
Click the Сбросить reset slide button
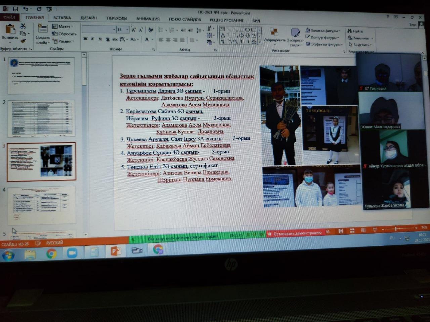(x=64, y=34)
